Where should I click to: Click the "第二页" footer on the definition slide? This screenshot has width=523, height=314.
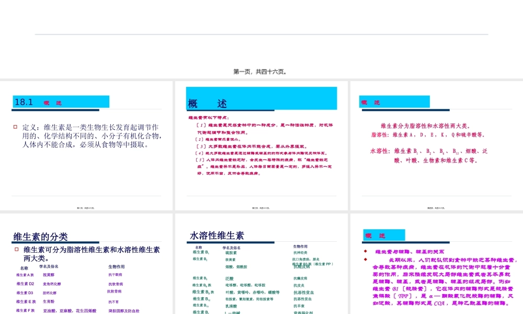click(x=86, y=208)
